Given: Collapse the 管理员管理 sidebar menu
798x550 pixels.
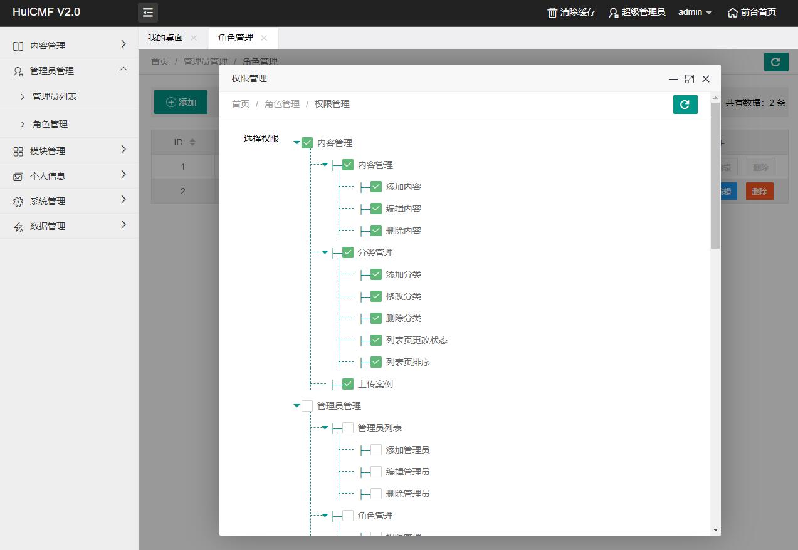Looking at the screenshot, I should point(123,69).
